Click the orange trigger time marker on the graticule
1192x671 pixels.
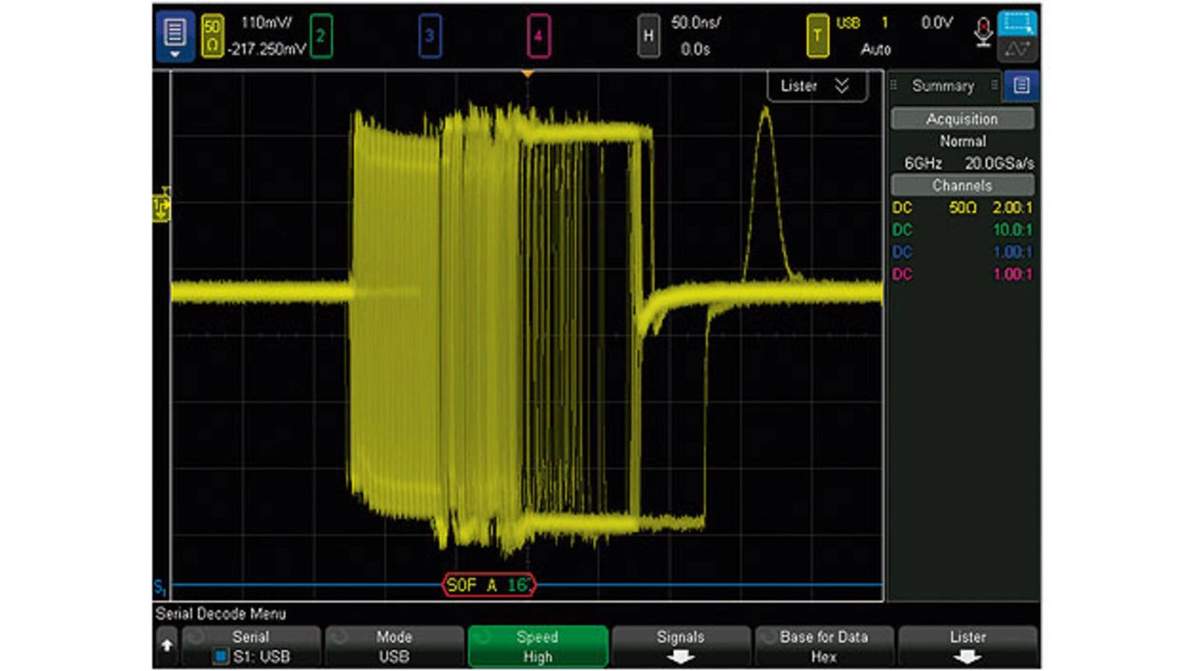point(527,74)
